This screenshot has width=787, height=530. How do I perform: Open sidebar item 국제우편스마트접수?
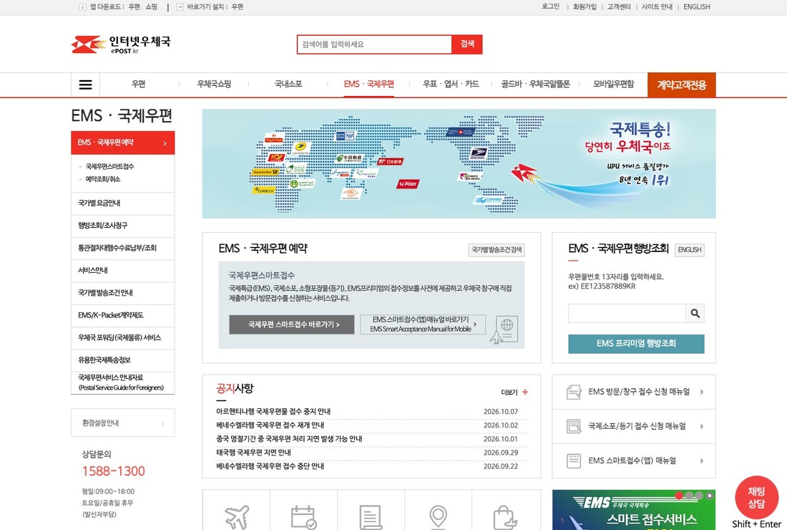pyautogui.click(x=109, y=166)
